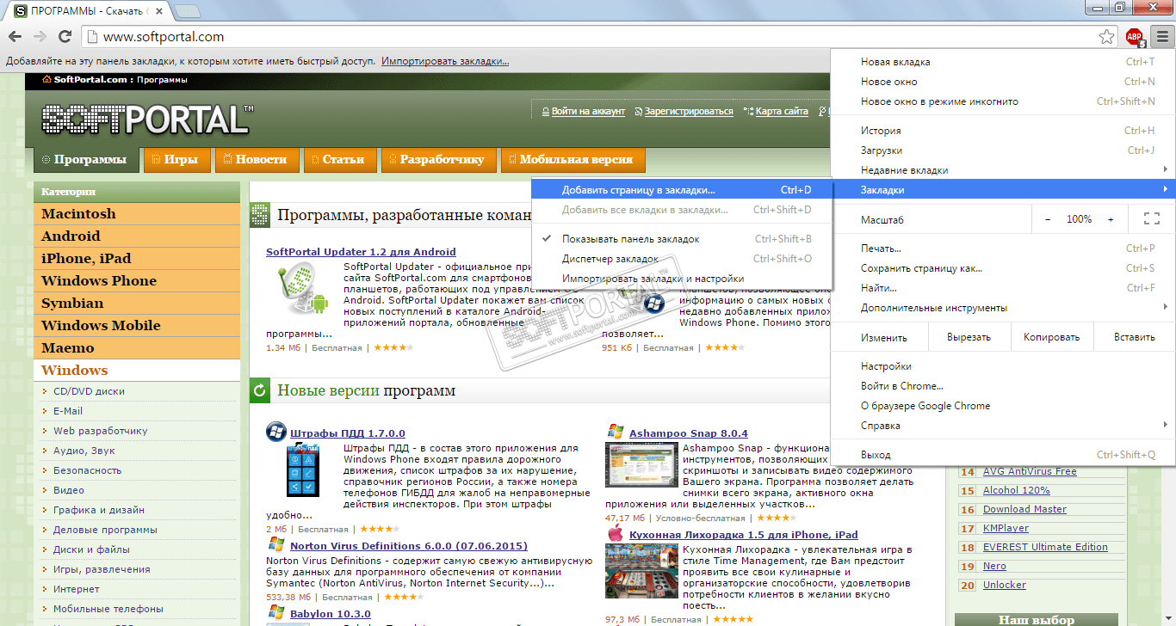1176x626 pixels.
Task: Reload the softportal.com page
Action: click(65, 37)
